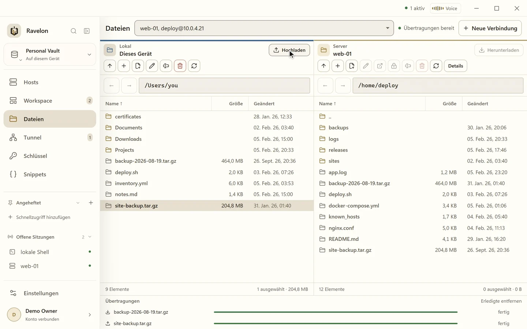Go to Schlüssel in sidebar
The image size is (527, 329).
50,156
